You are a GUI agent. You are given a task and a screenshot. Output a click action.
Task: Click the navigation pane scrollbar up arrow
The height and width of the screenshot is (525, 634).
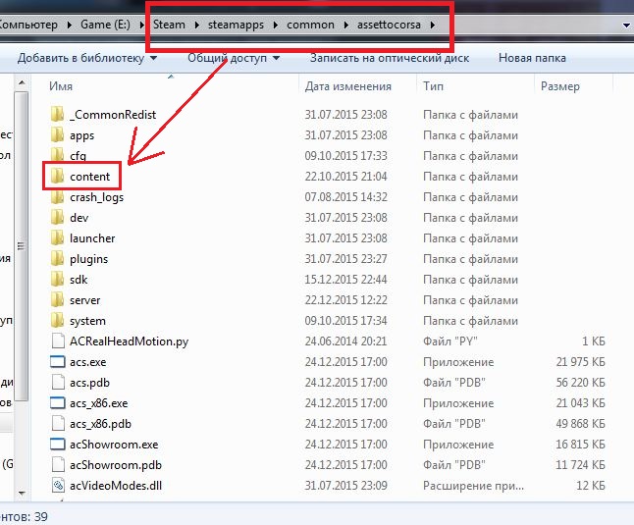(x=22, y=83)
